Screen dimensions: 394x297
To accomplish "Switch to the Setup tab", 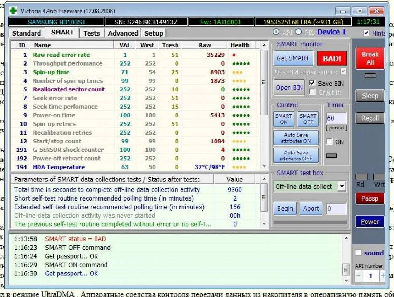I will 154,33.
